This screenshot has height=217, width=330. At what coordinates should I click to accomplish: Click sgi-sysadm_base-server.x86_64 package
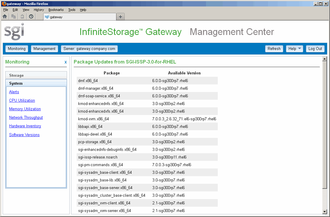[105, 188]
